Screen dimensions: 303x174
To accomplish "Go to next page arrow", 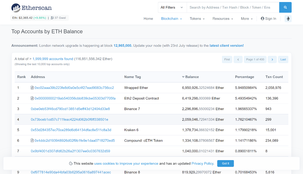I will pyautogui.click(x=272, y=59).
